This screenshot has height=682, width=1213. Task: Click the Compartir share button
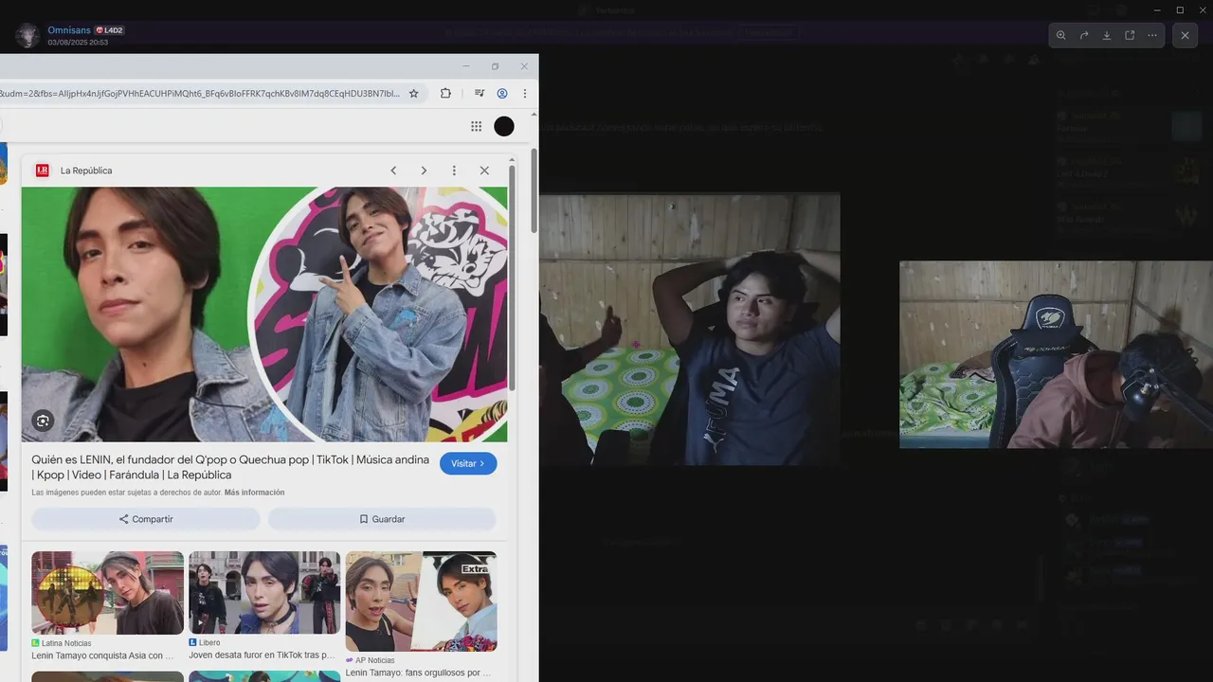(x=146, y=519)
